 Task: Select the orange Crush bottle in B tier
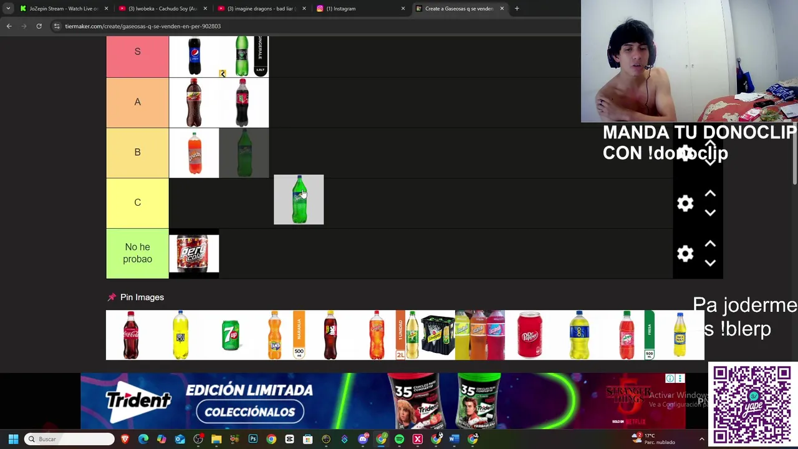point(194,153)
